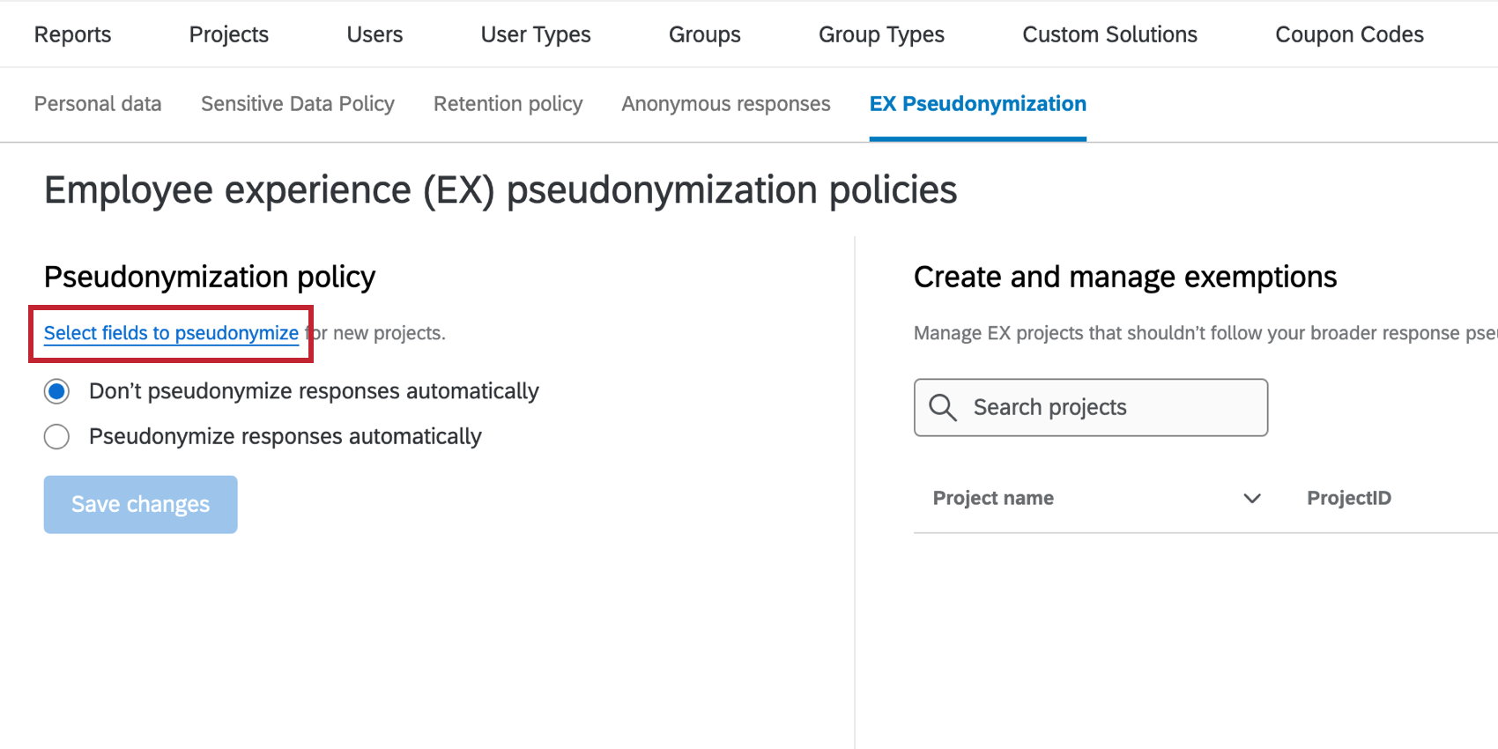The width and height of the screenshot is (1498, 749).
Task: Click the search magnifier icon
Action: 942,407
